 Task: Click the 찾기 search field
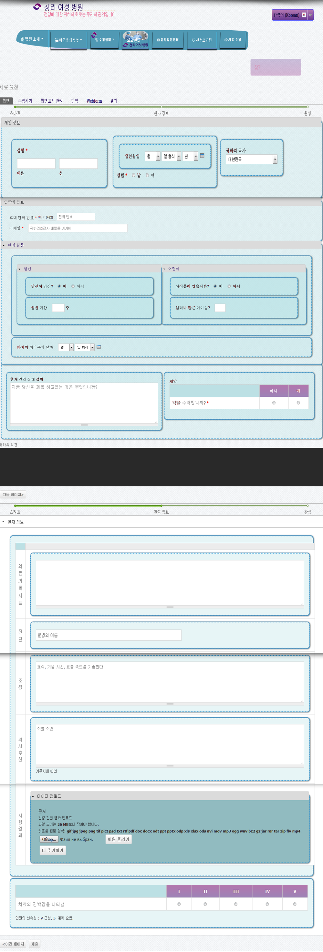tap(275, 67)
